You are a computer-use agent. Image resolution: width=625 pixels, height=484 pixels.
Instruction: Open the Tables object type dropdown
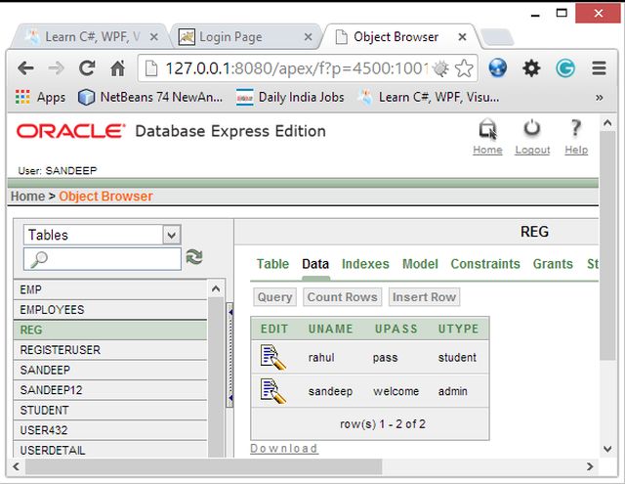tap(102, 235)
